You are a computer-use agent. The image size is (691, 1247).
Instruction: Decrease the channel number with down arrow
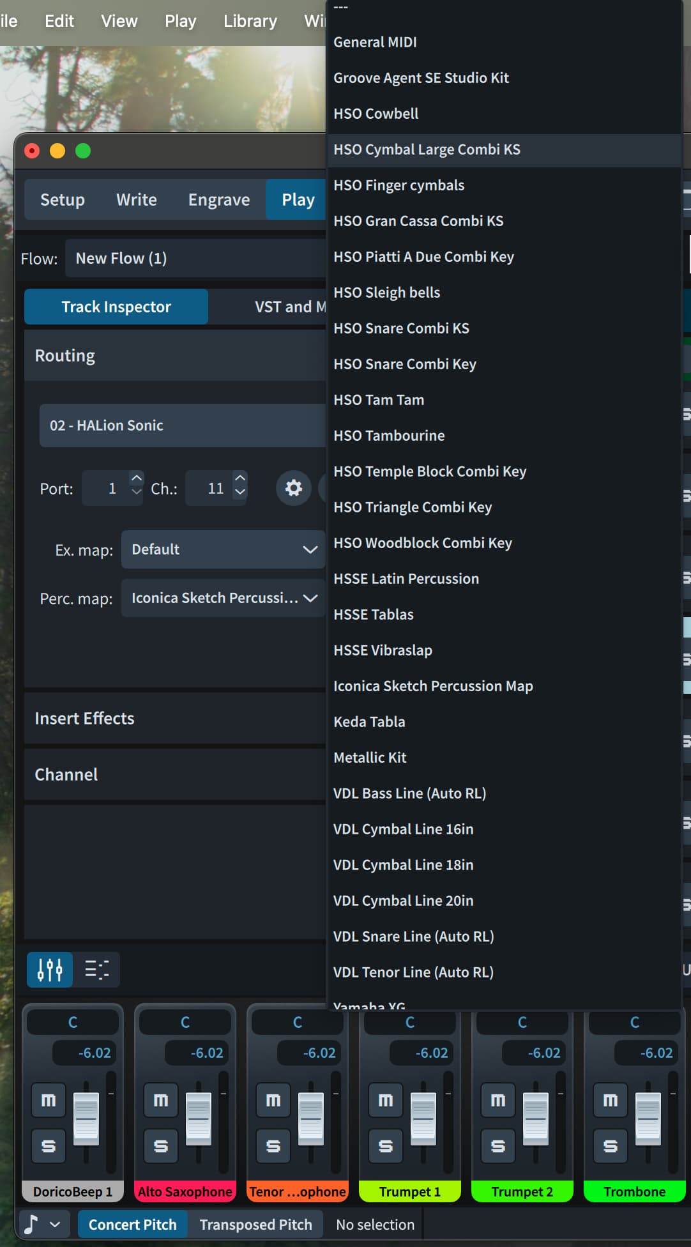[x=240, y=492]
